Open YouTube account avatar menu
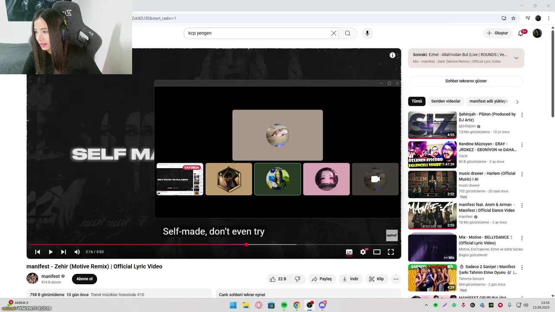Image resolution: width=555 pixels, height=312 pixels. tap(537, 33)
